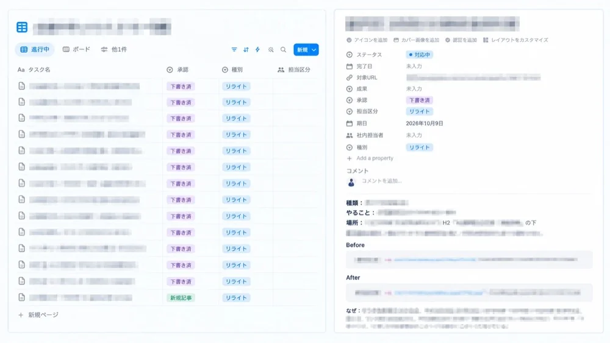Click the コメント section heading
The image size is (610, 343).
[x=357, y=171]
